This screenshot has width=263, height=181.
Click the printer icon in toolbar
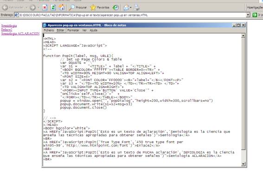pos(136,7)
